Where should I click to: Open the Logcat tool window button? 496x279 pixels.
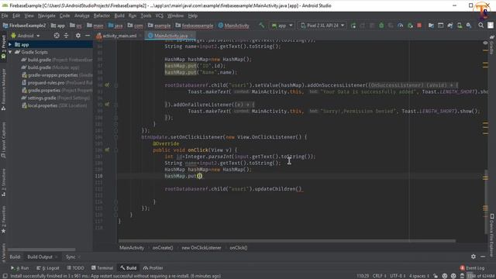pos(48,268)
